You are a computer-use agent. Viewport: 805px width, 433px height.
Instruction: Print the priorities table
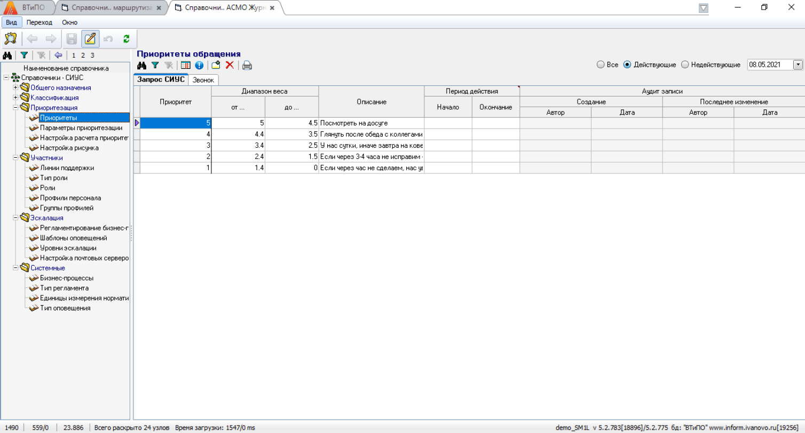[x=247, y=66]
